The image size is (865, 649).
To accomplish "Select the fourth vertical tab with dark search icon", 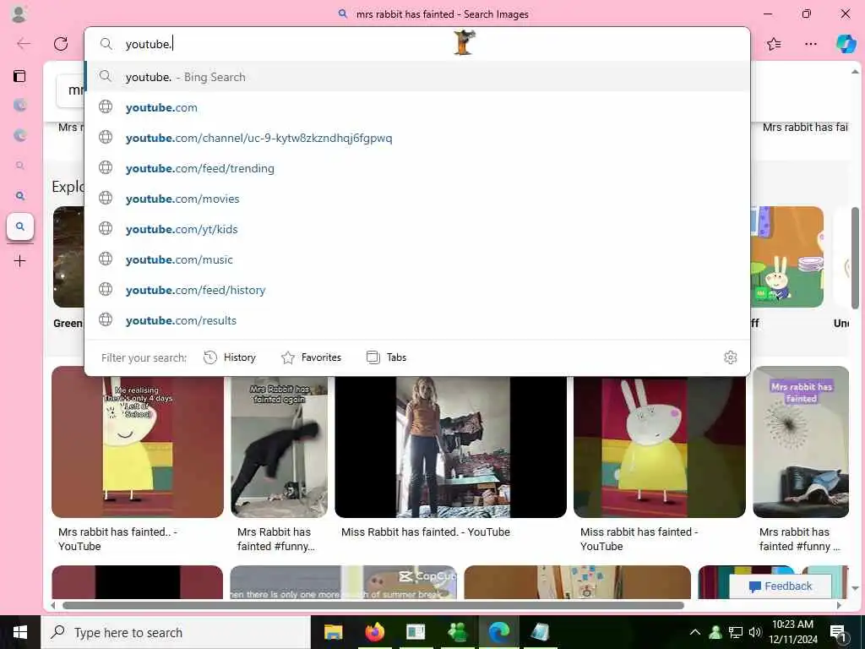I will tap(20, 196).
